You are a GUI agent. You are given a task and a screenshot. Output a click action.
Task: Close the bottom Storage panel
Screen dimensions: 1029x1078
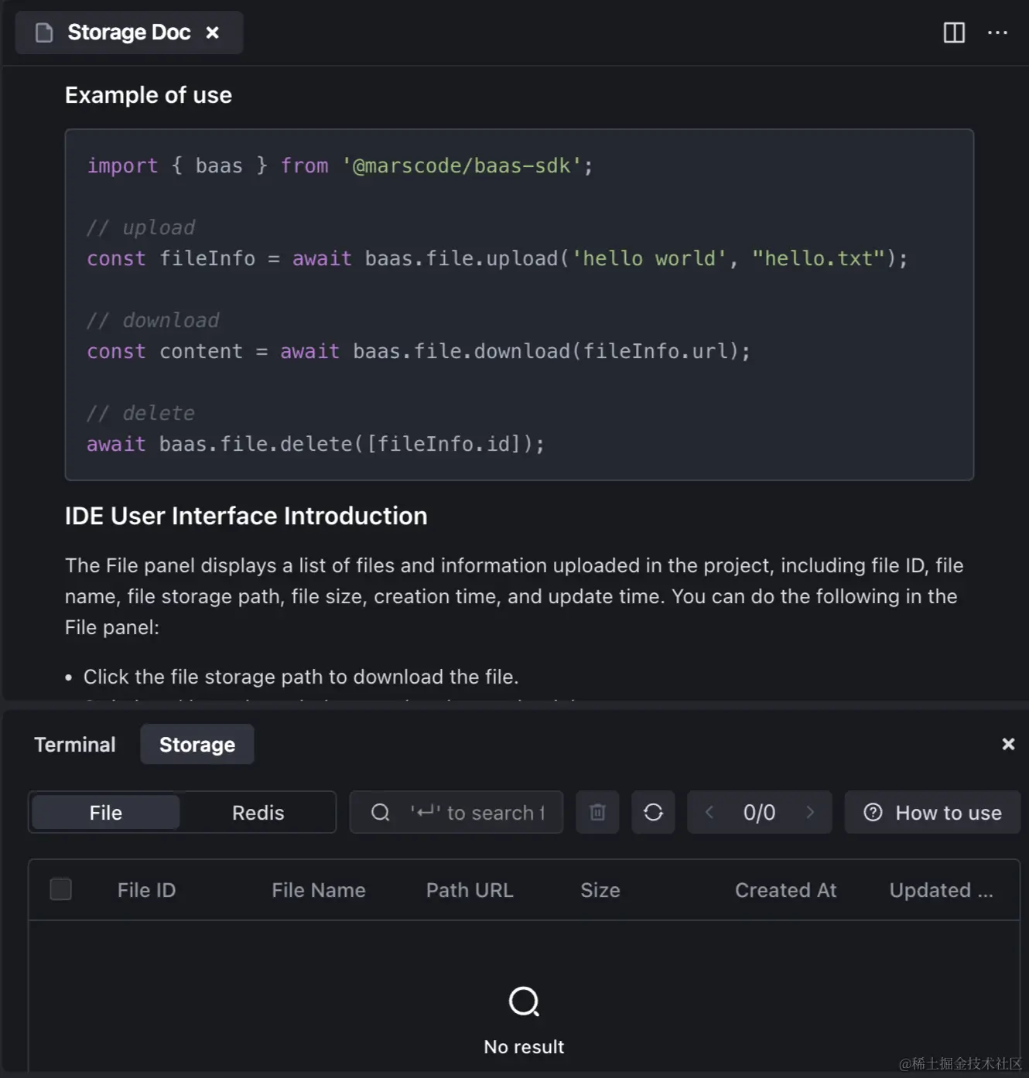[x=1008, y=744]
